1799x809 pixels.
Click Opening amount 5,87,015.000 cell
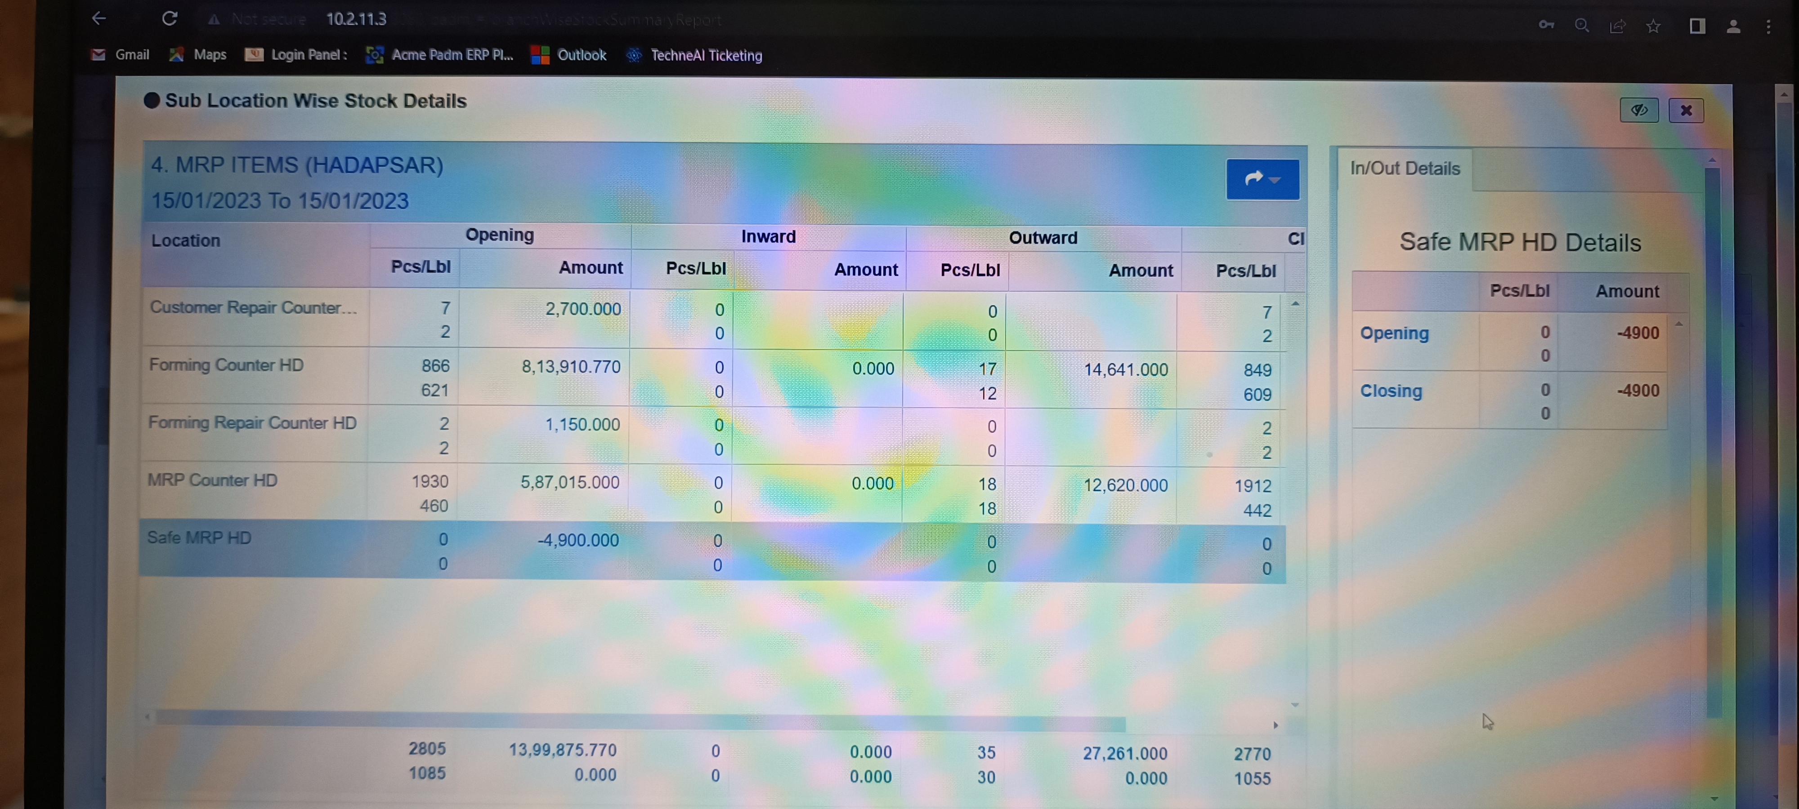[569, 482]
